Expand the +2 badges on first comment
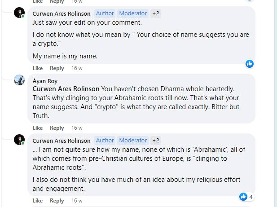This screenshot has width=277, height=207. click(x=156, y=13)
